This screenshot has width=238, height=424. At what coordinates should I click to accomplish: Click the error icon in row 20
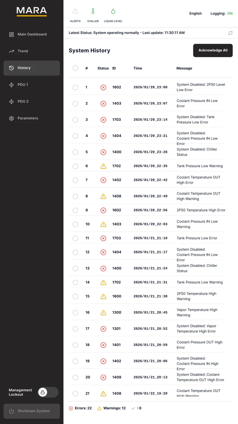[x=103, y=377]
